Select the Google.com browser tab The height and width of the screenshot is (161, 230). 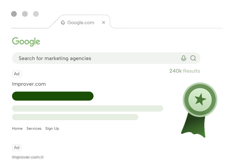click(x=80, y=23)
